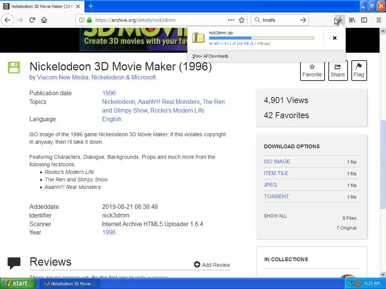Image resolution: width=386 pixels, height=289 pixels.
Task: Close the Nickelodeon 3D Movie Maker tab
Action: point(78,6)
